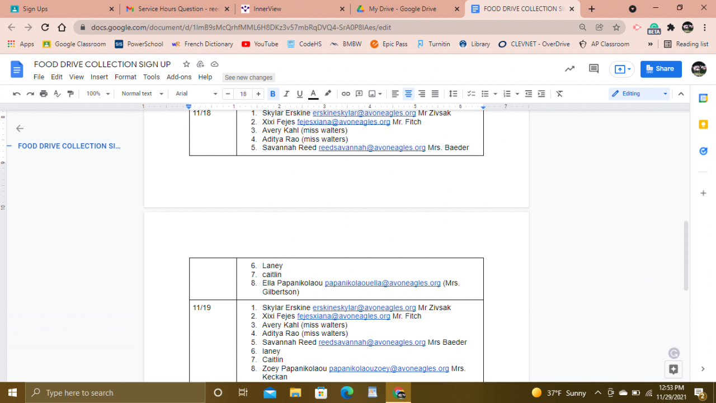
Task: Set right text alignment
Action: [422, 94]
